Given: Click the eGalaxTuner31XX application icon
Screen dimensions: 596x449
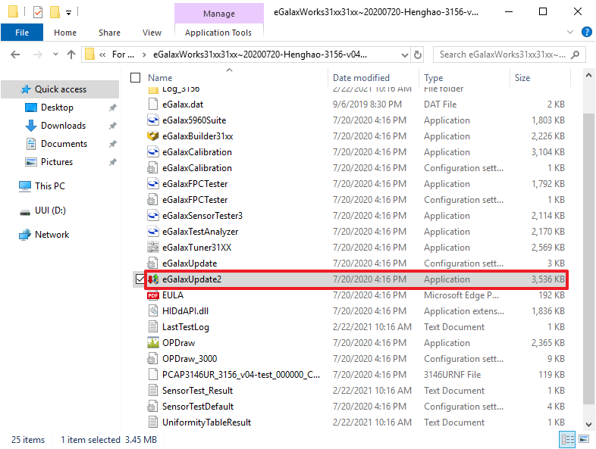Looking at the screenshot, I should click(x=154, y=248).
